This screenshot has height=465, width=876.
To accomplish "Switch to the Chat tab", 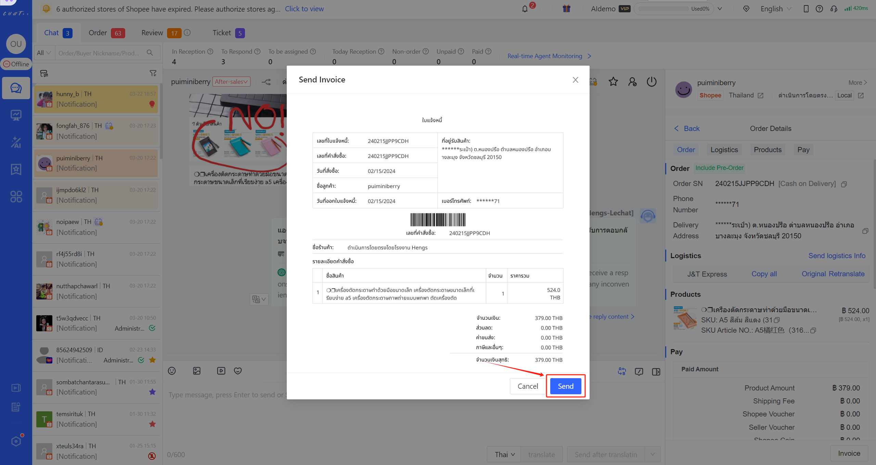I will (x=58, y=33).
